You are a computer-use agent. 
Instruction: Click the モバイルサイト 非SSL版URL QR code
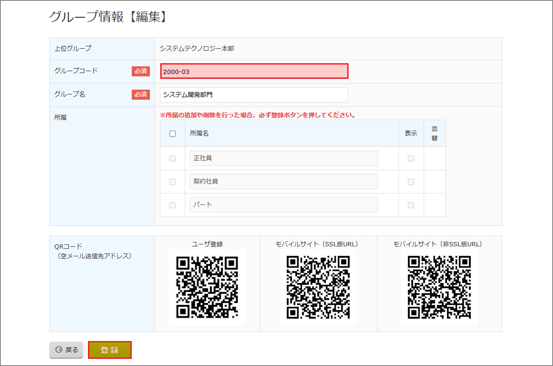(x=439, y=287)
